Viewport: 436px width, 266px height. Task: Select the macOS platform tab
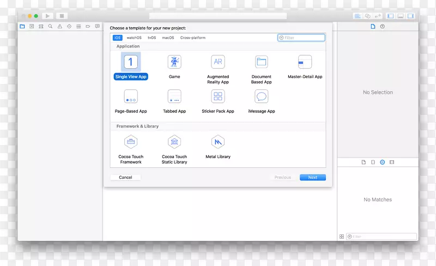pos(168,38)
